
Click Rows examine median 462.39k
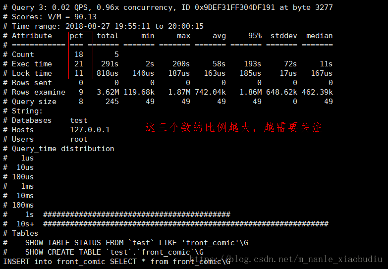(x=317, y=92)
